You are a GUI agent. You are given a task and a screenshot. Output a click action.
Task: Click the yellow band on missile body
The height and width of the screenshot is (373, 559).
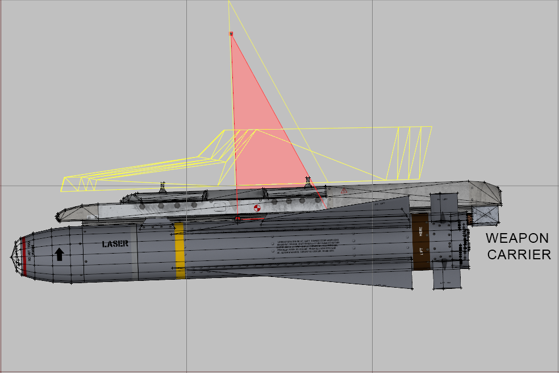[x=180, y=250]
